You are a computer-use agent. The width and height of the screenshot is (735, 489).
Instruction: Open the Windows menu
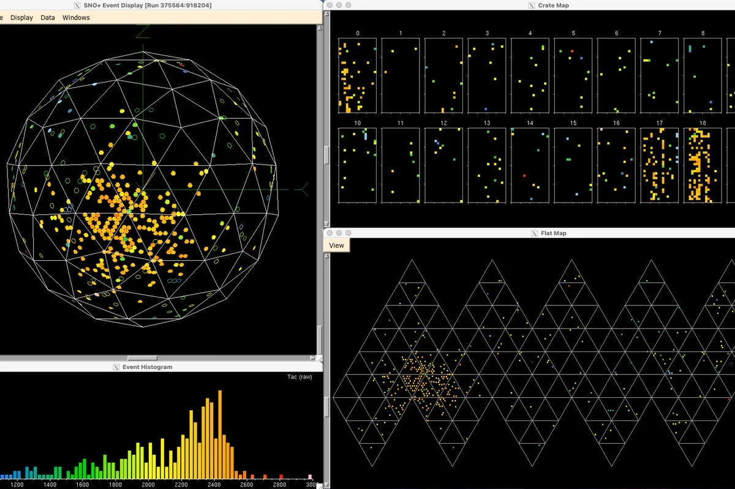point(76,18)
